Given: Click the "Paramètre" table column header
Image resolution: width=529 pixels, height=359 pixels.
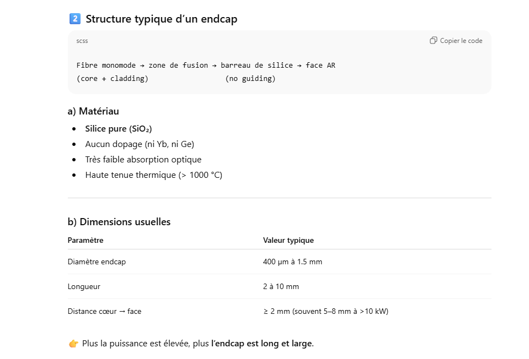Looking at the screenshot, I should pyautogui.click(x=86, y=240).
